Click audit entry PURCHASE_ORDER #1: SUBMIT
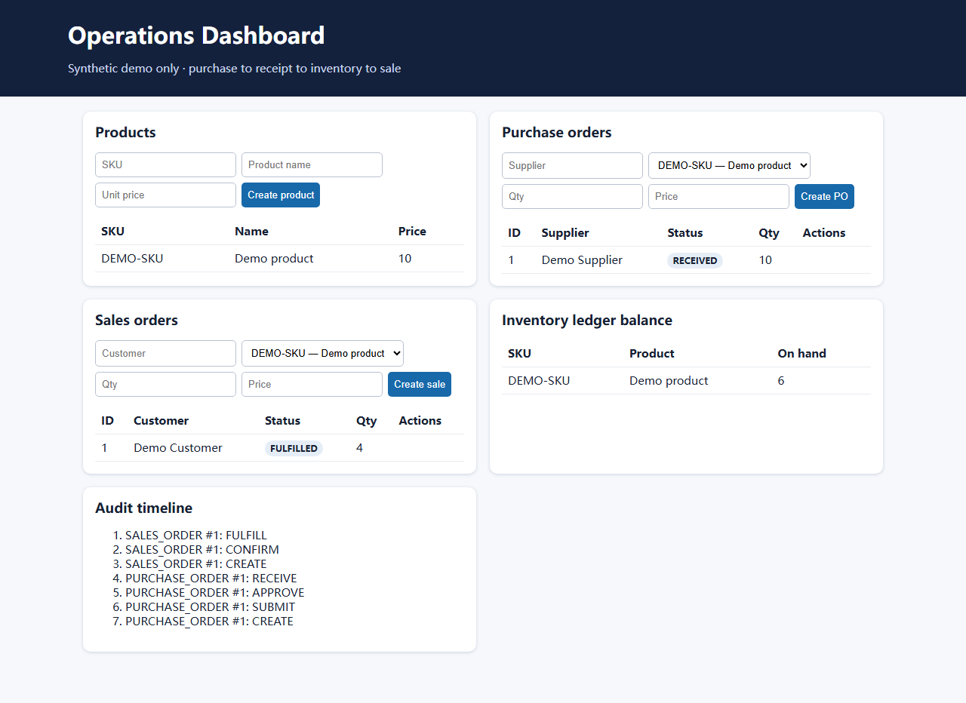966x703 pixels. pyautogui.click(x=211, y=607)
